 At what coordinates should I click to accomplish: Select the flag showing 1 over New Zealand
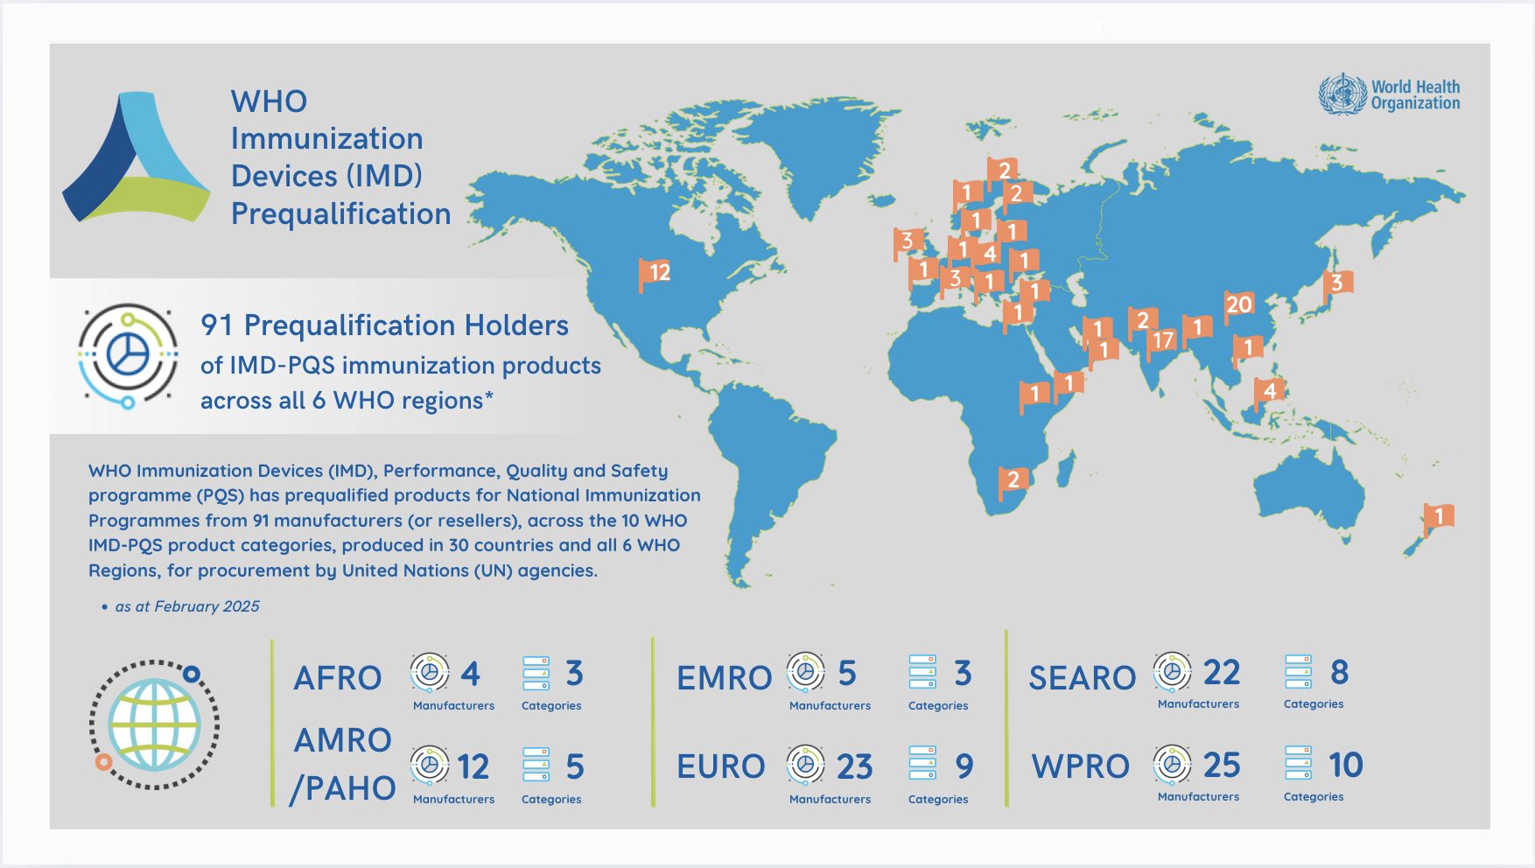1439,516
